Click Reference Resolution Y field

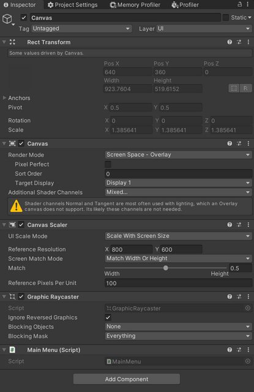(181, 249)
